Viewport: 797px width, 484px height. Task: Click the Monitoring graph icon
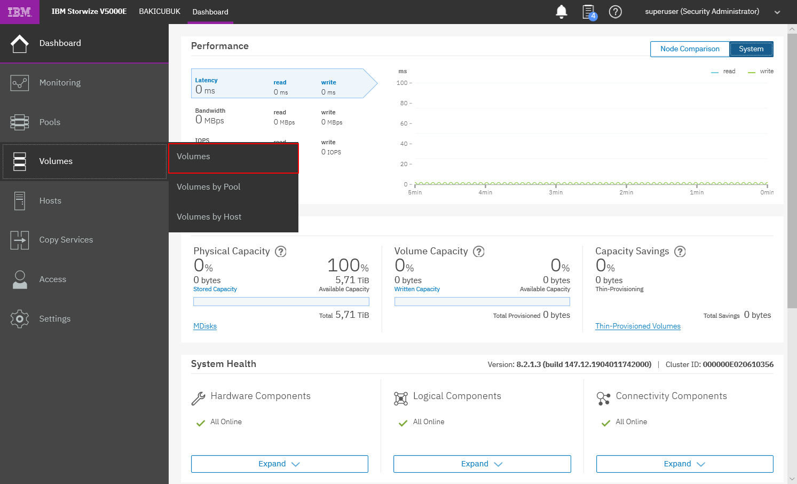(20, 83)
